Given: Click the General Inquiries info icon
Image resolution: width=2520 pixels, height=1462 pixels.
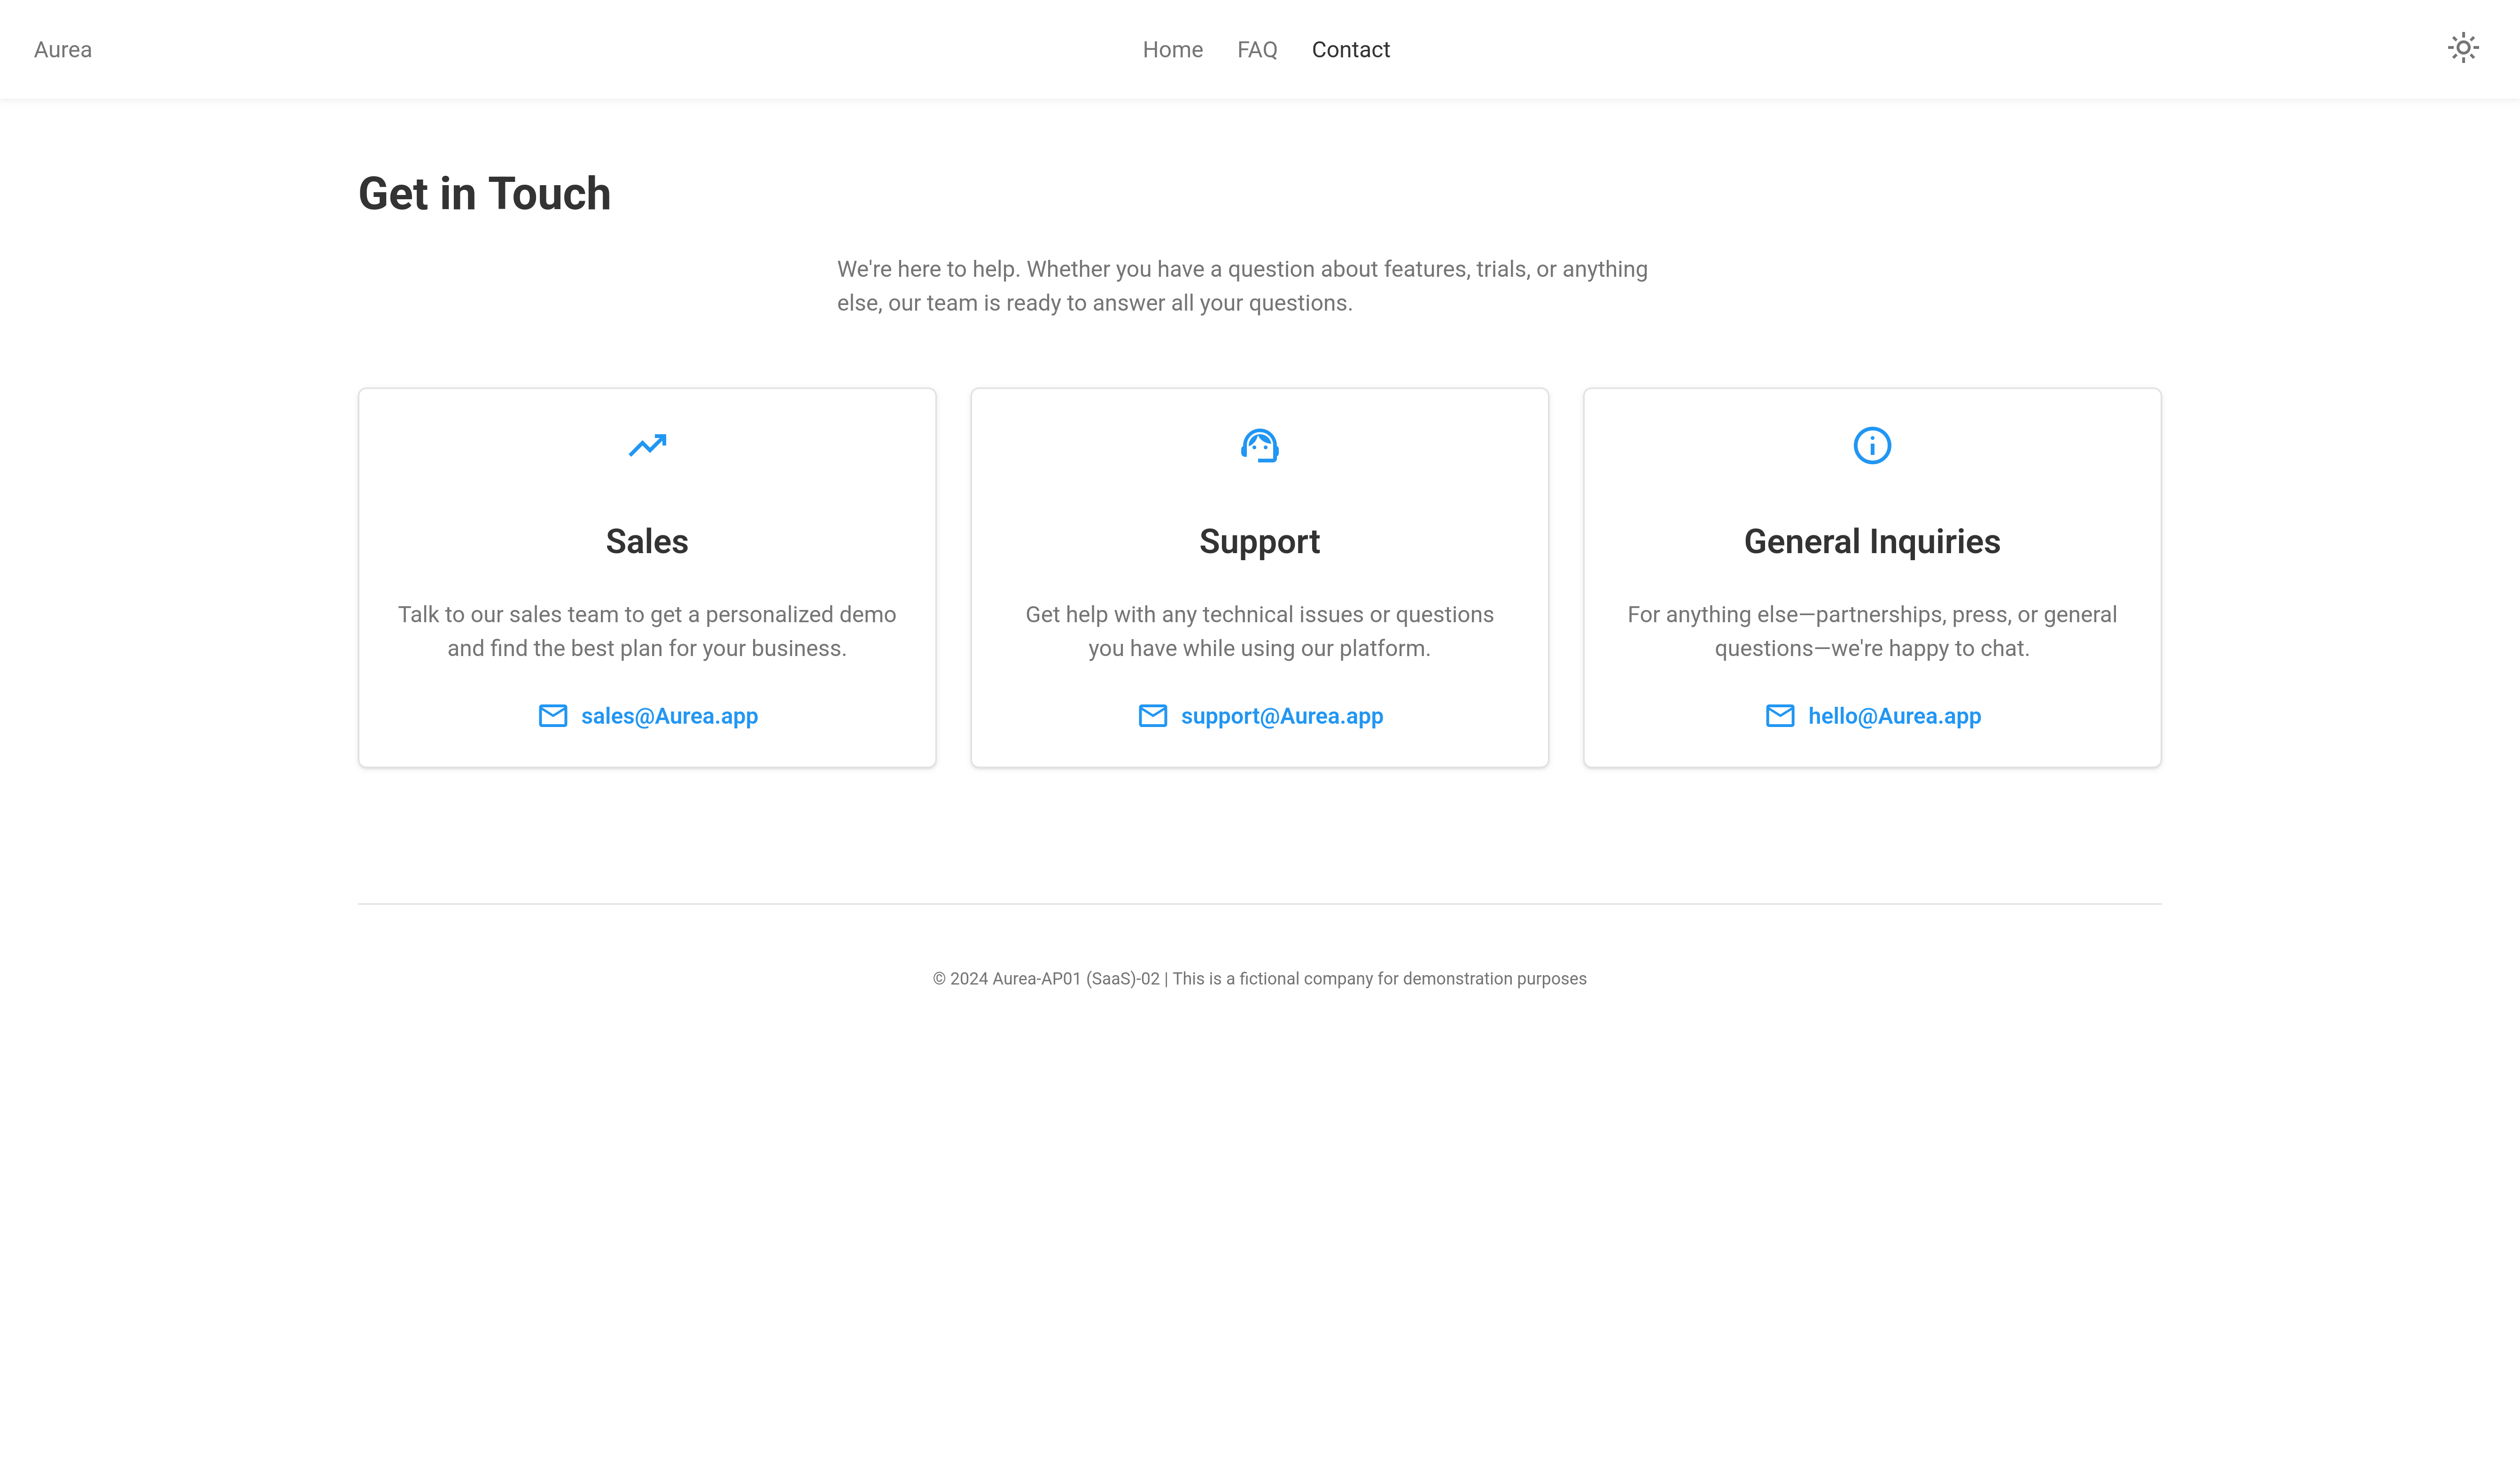Looking at the screenshot, I should pos(1872,445).
